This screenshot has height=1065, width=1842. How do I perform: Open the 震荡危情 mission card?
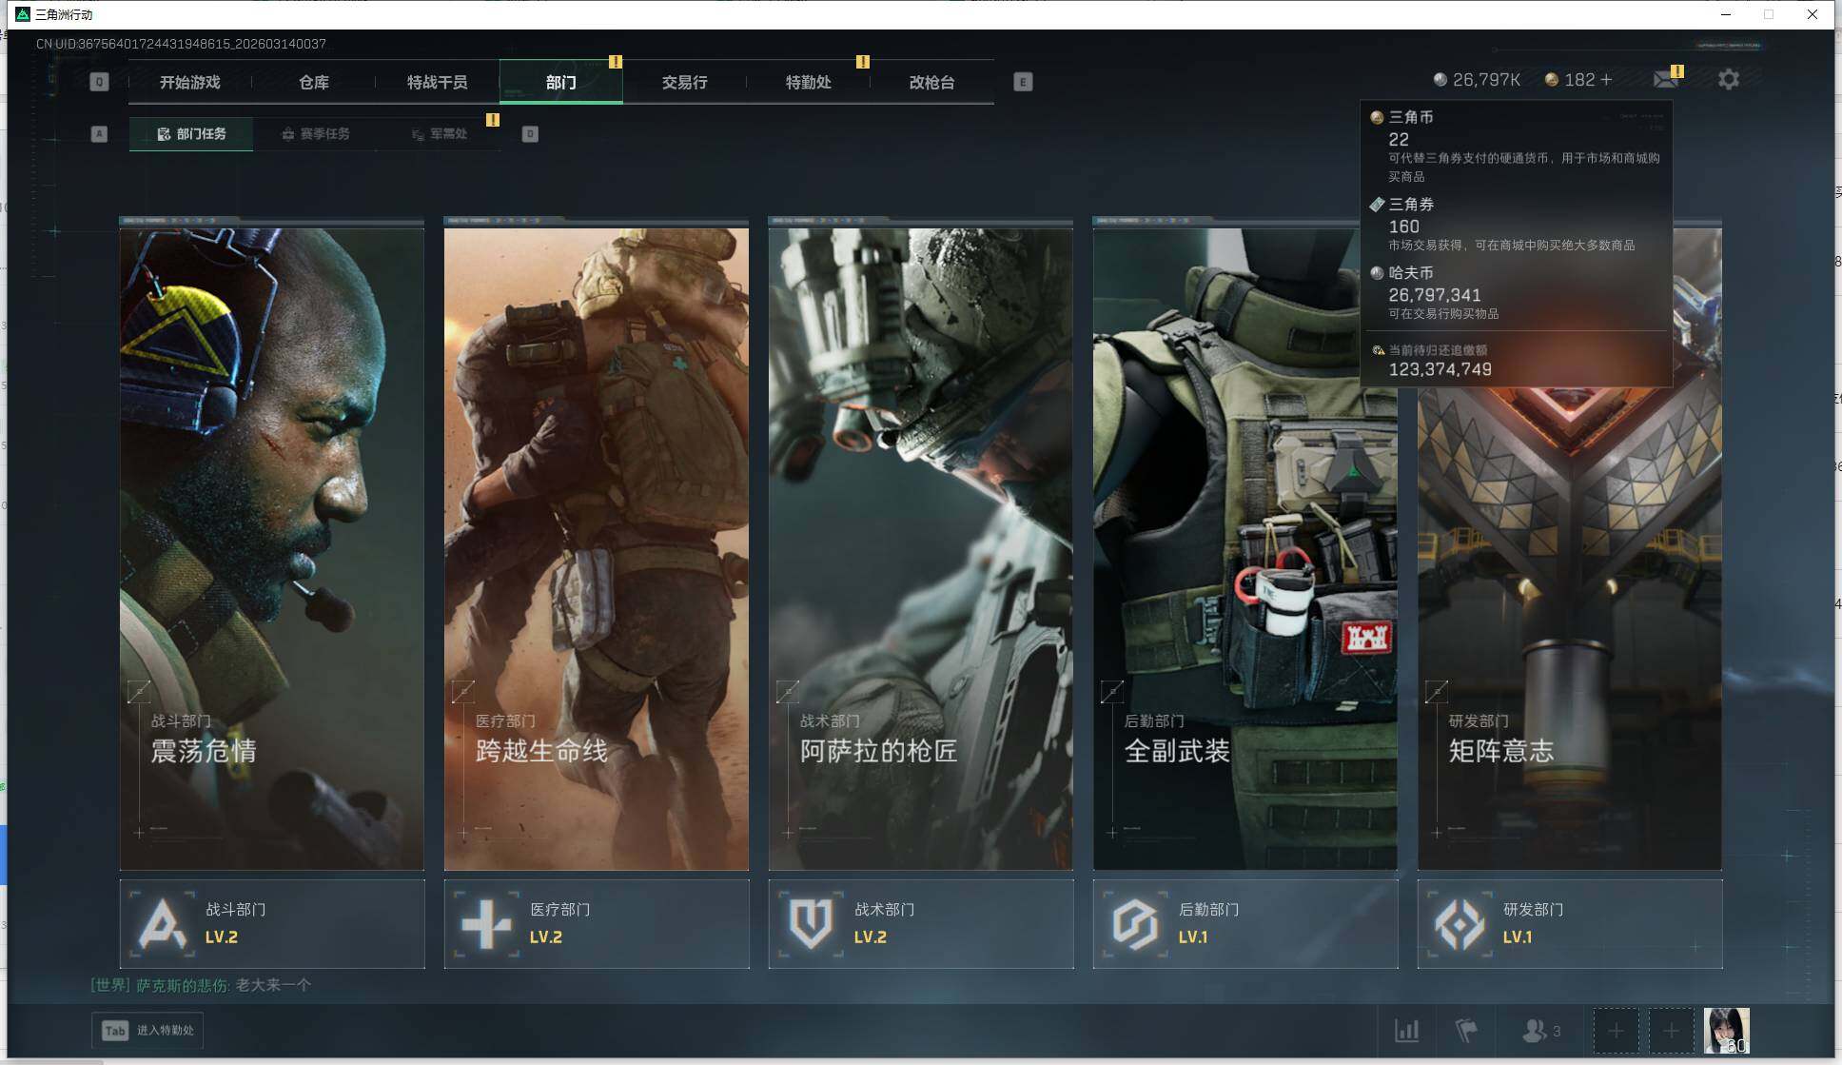tap(271, 547)
